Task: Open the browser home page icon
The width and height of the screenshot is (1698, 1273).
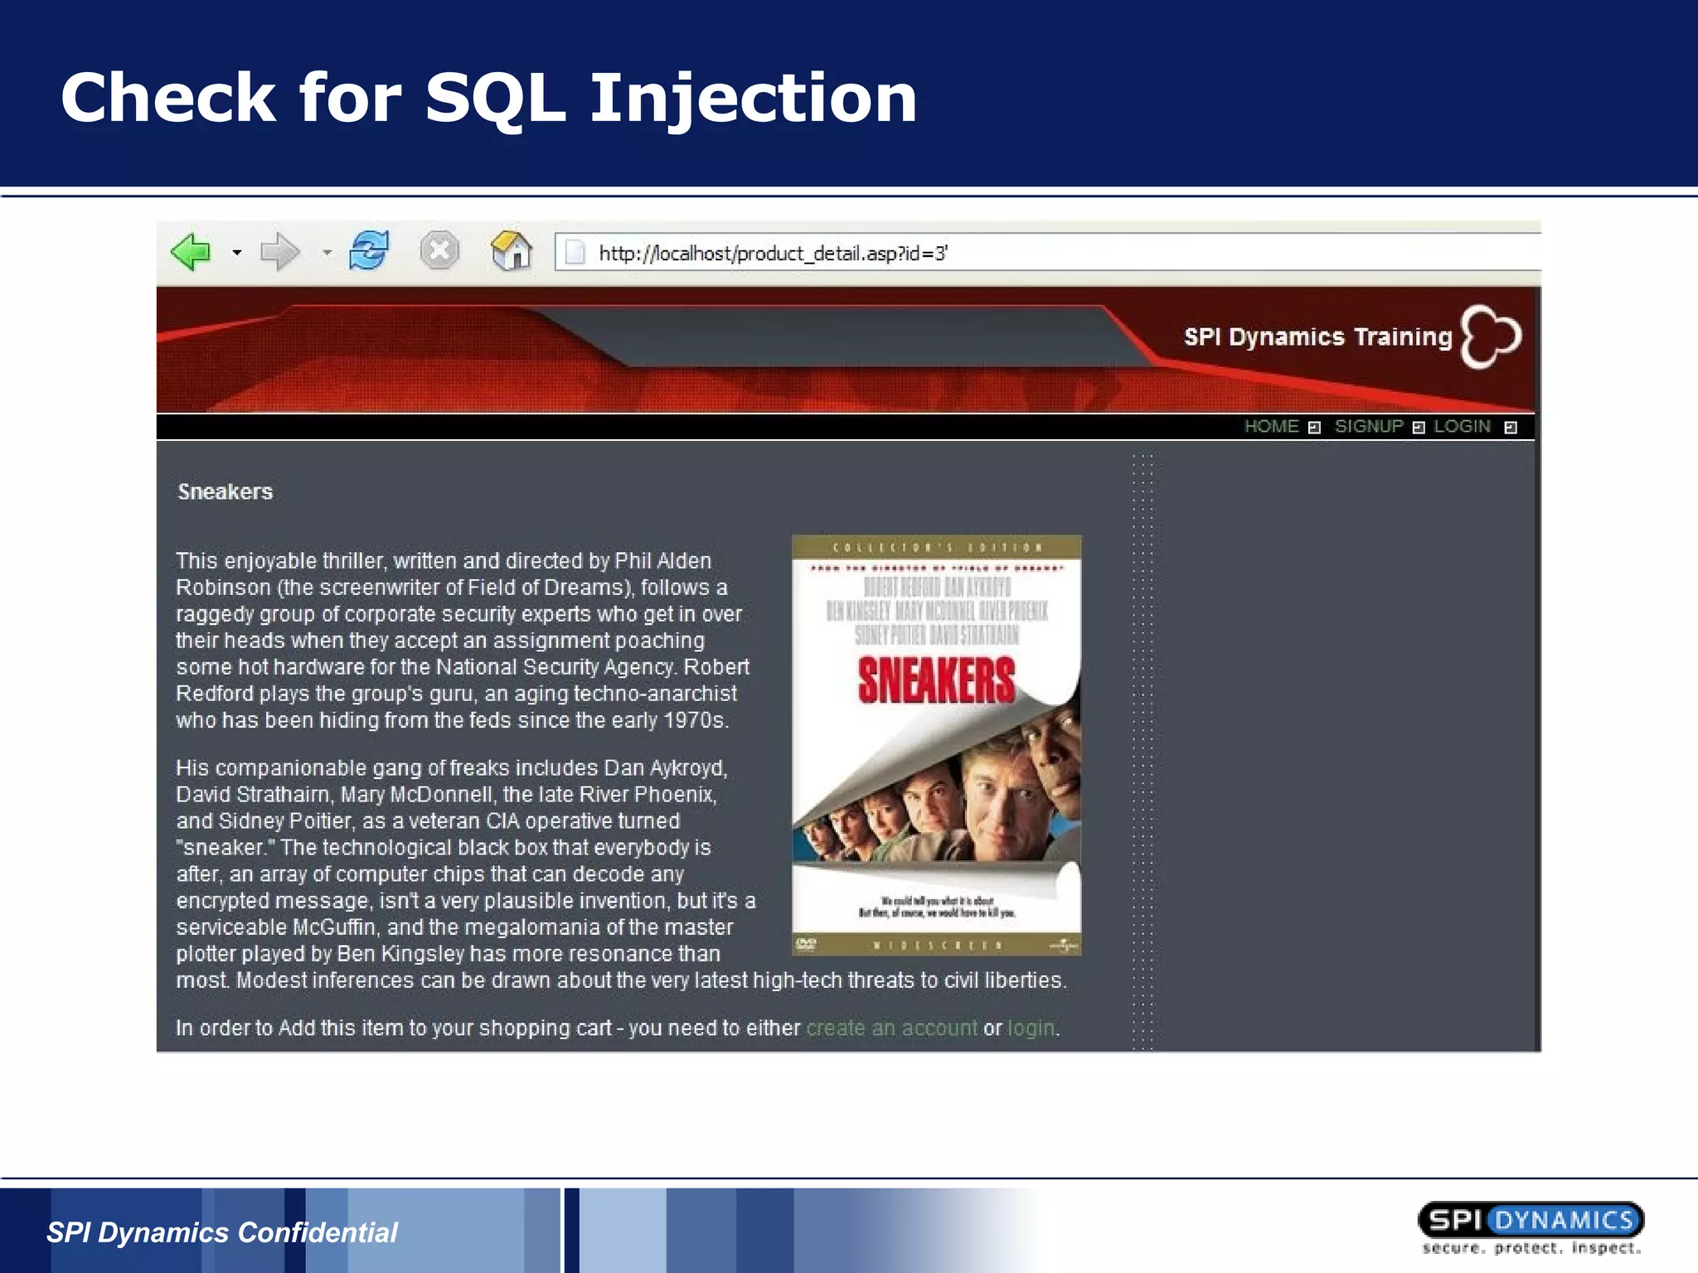Action: (512, 250)
